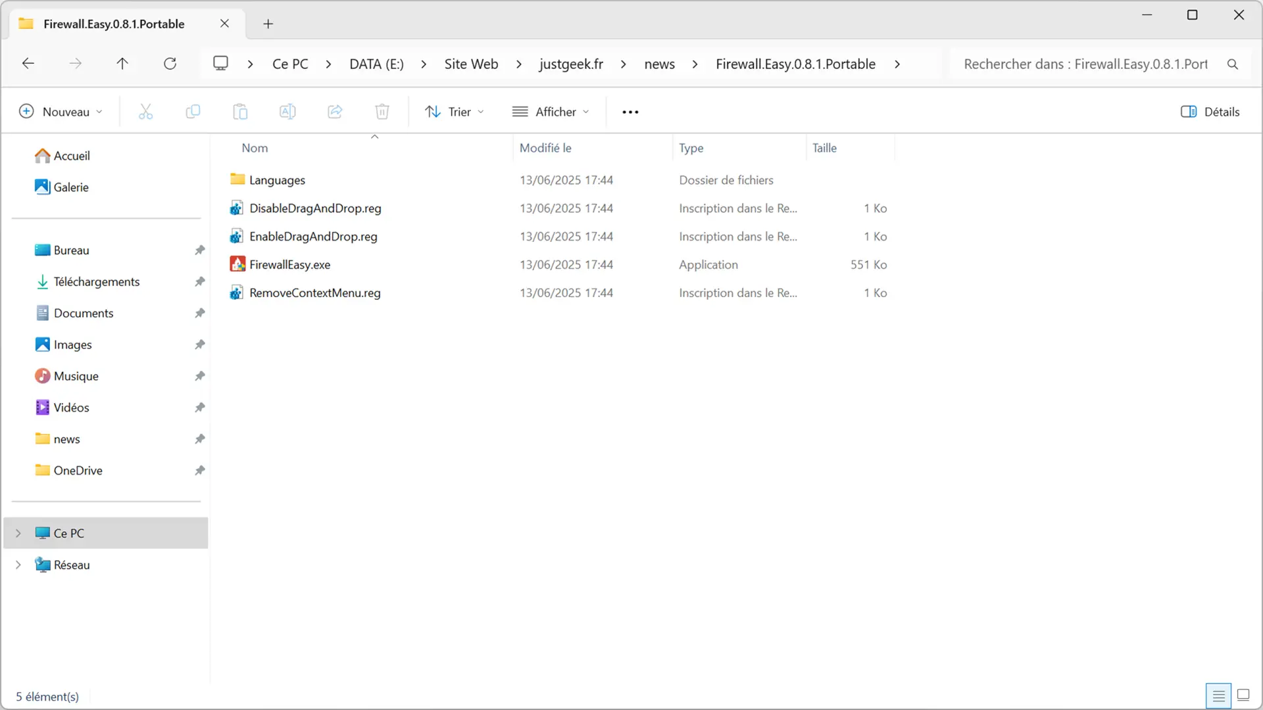The image size is (1263, 710).
Task: Open the three-dots more options menu
Action: [630, 112]
